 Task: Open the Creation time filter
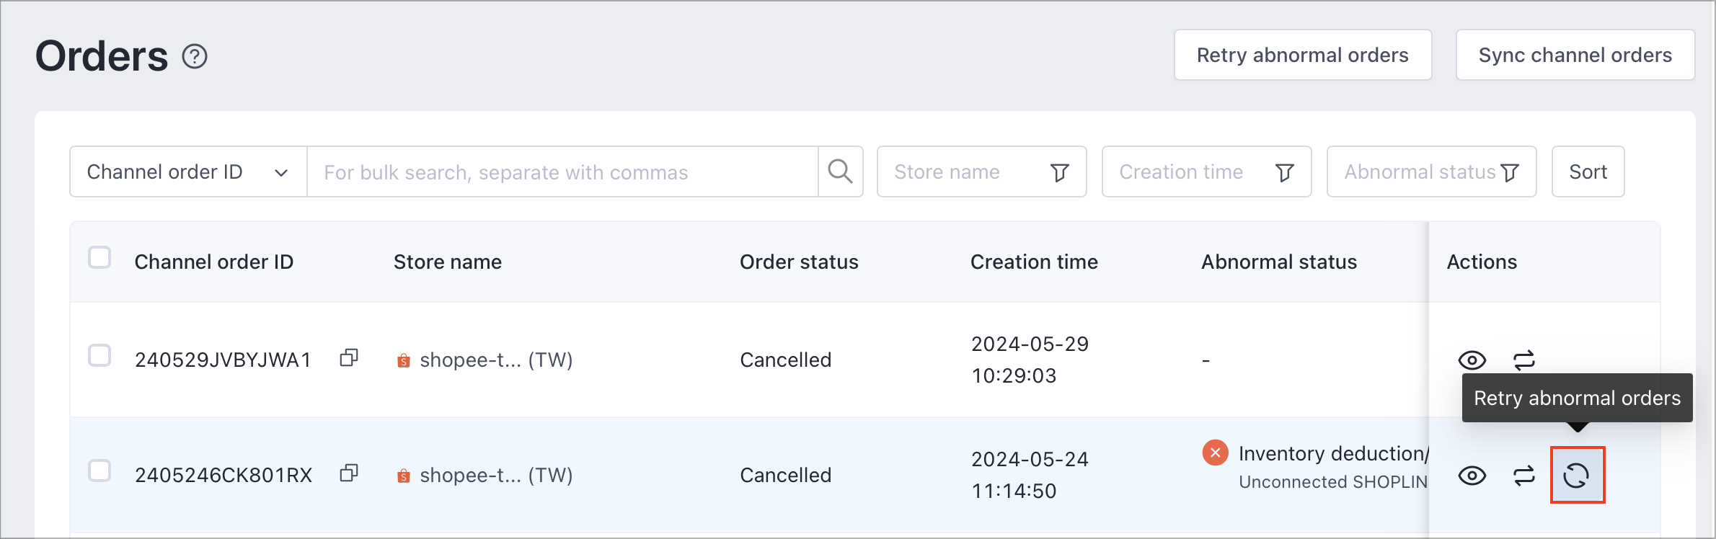(1206, 171)
